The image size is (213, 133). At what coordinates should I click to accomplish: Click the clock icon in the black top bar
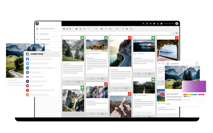point(147,24)
